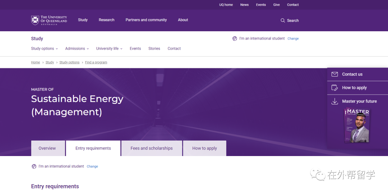Open the Give link in top bar
The image size is (388, 192).
click(x=276, y=5)
